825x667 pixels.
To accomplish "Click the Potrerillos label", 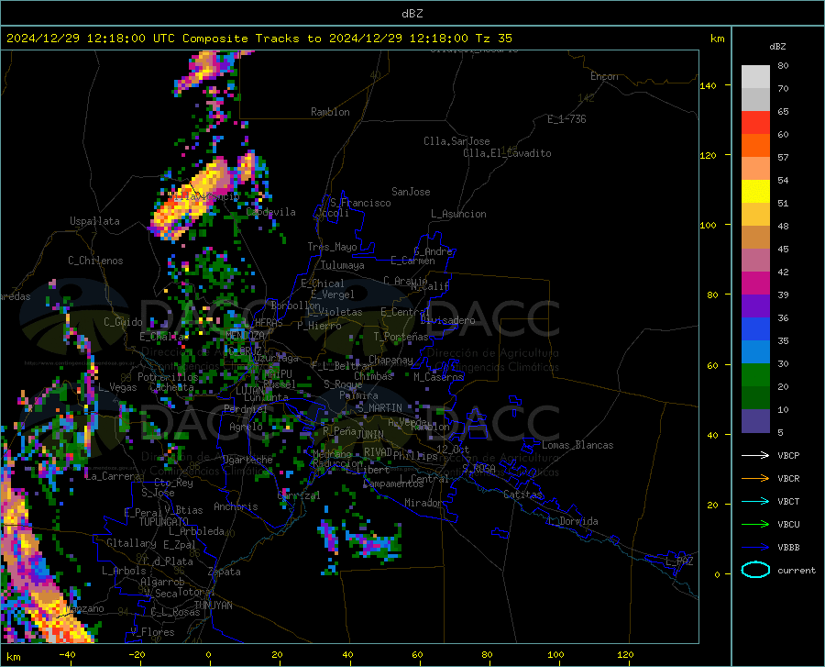I will pos(168,377).
